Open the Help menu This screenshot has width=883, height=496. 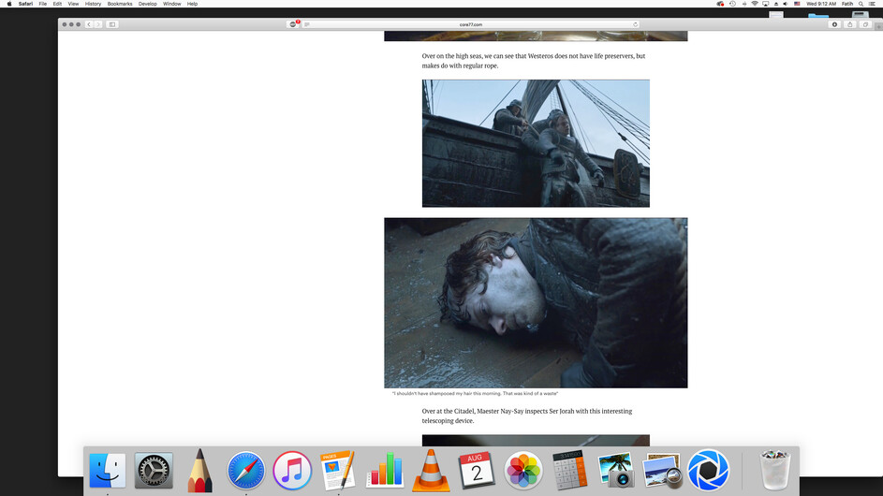[x=192, y=4]
